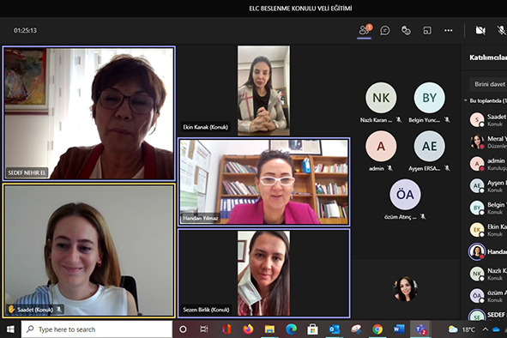Open Task View from the taskbar

204,329
